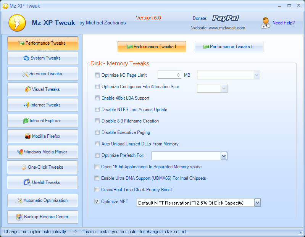Click the Version 6.0 text
Image resolution: width=305 pixels, height=237 pixels.
(x=148, y=18)
